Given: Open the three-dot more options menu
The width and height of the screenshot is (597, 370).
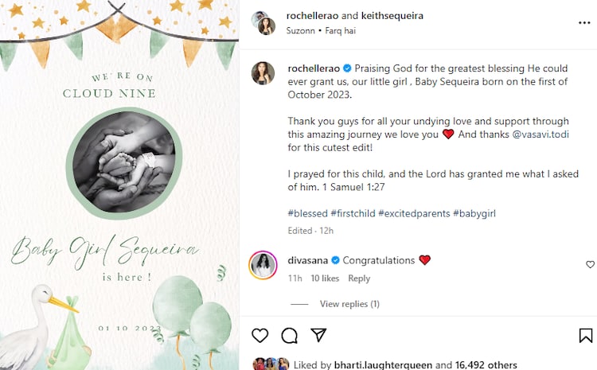Looking at the screenshot, I should (584, 23).
